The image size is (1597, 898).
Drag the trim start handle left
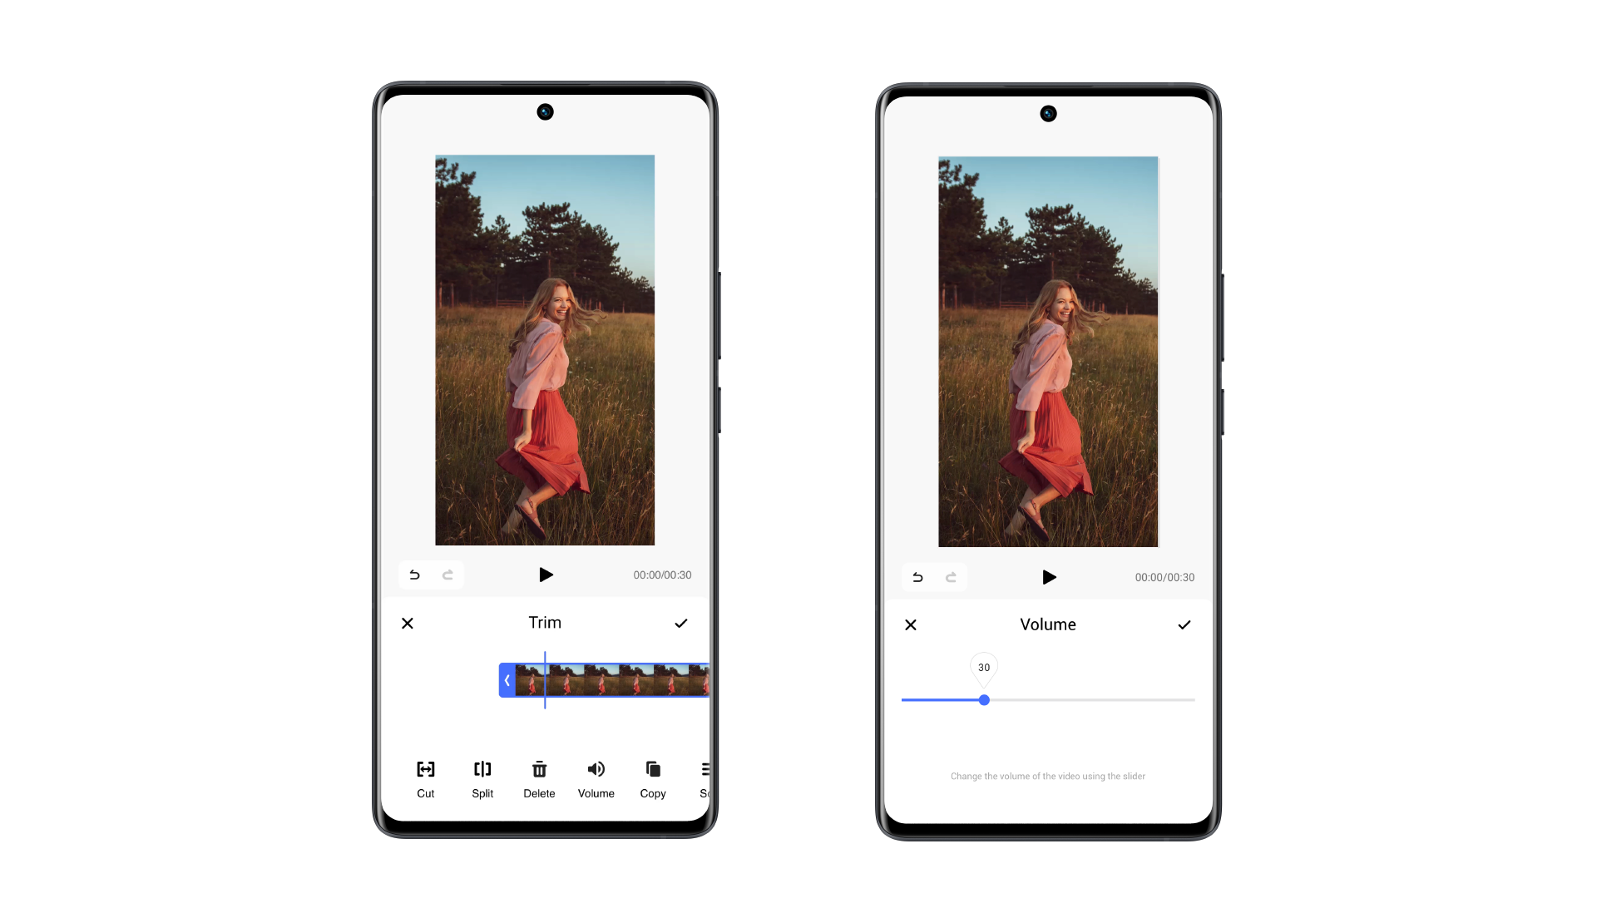click(x=507, y=678)
